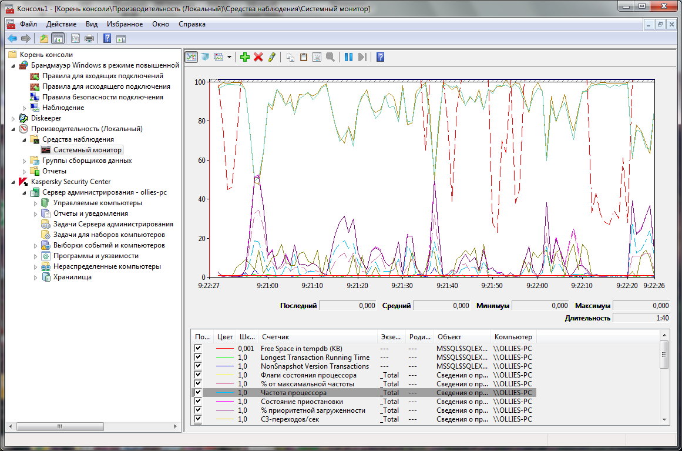Collapse the Kaspersky Security Center node

pyautogui.click(x=14, y=182)
